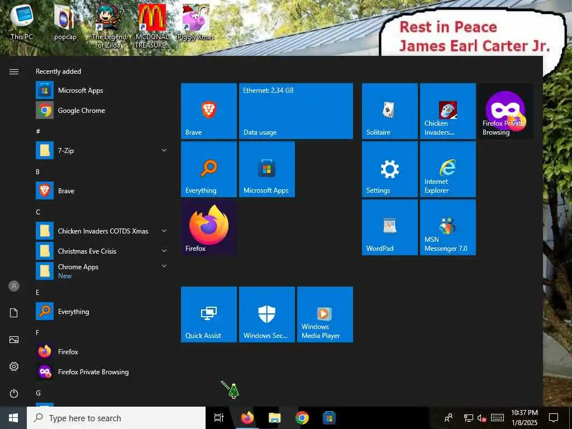Screen dimensions: 572x429
Task: Open the clock showing 10:37 PM
Action: [524, 418]
